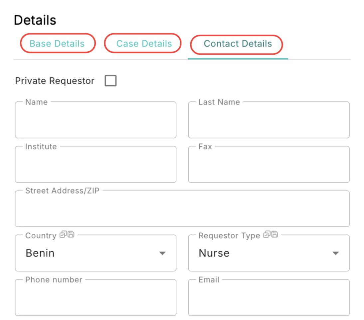
Task: Tick the Private Requestor checkbox
Action: (x=110, y=81)
